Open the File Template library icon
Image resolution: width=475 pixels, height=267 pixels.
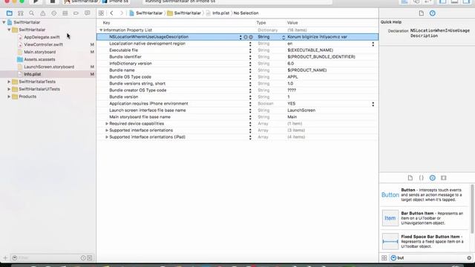pyautogui.click(x=410, y=178)
